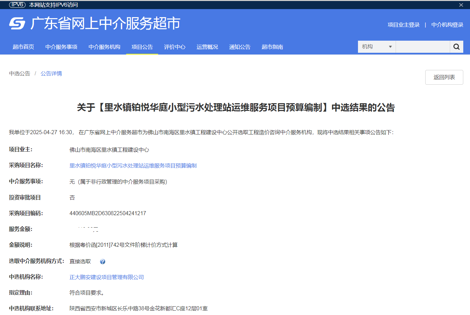Open the 里水镇铂悦华庭 project name link

coord(133,166)
